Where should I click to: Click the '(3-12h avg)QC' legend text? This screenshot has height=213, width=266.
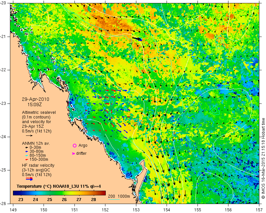36,170
